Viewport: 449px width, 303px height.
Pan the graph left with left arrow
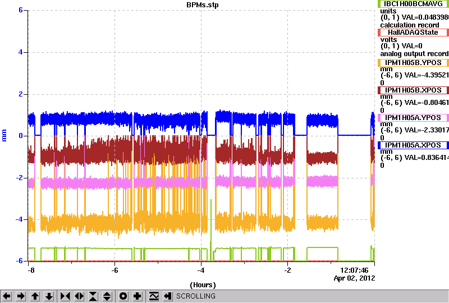(7, 296)
